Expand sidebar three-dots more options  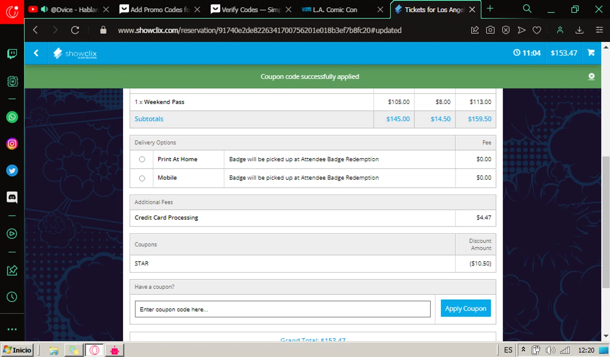[x=12, y=329]
